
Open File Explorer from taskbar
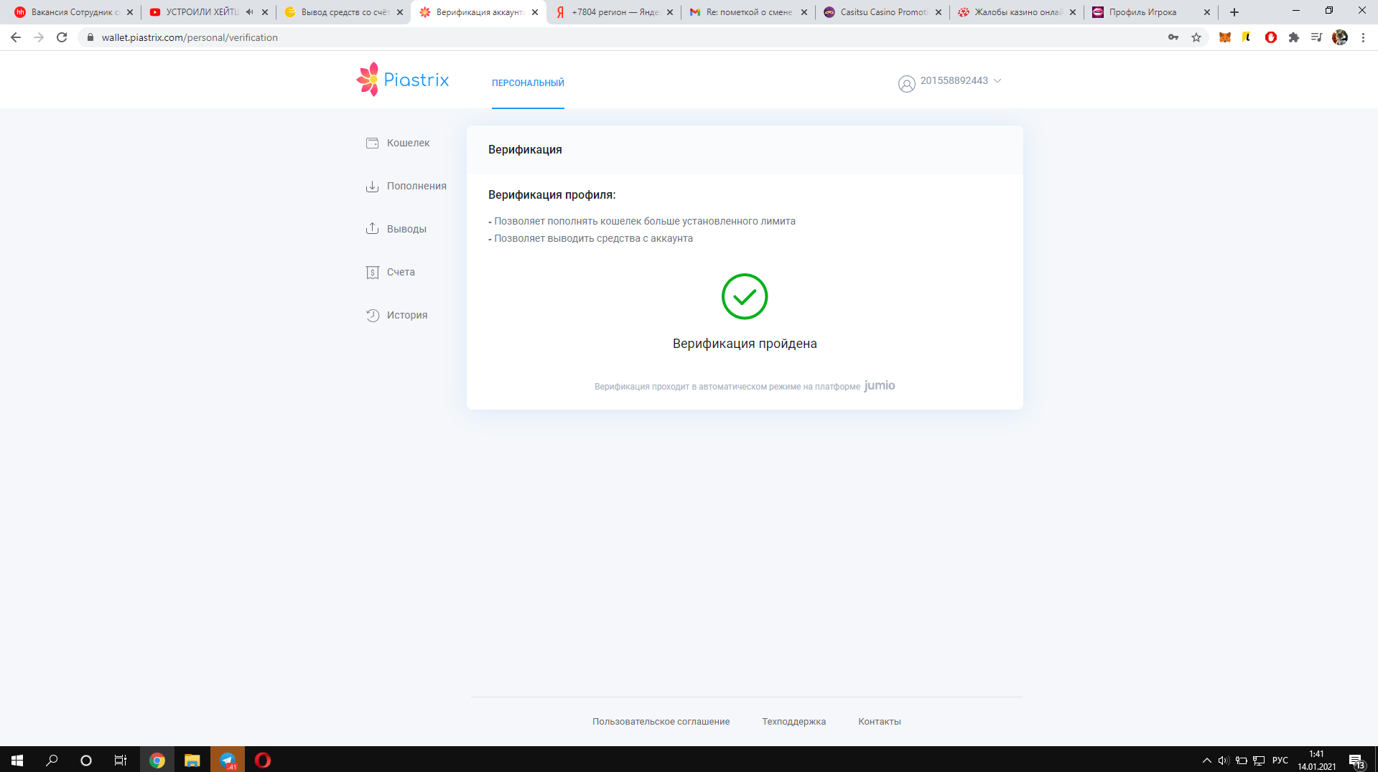(x=192, y=760)
